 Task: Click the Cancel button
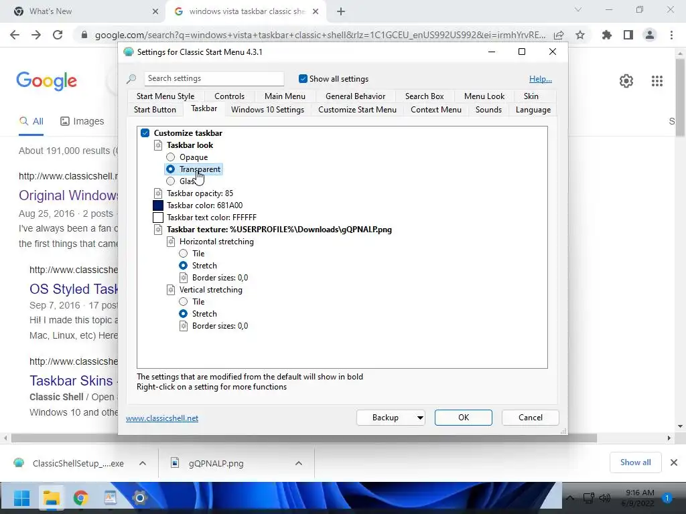[531, 418]
